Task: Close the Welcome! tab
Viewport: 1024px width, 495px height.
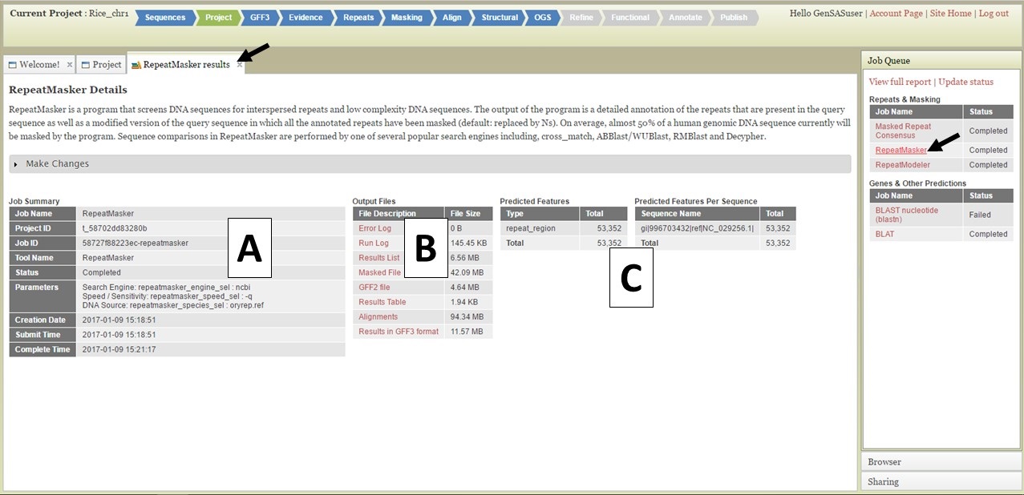Action: point(69,65)
